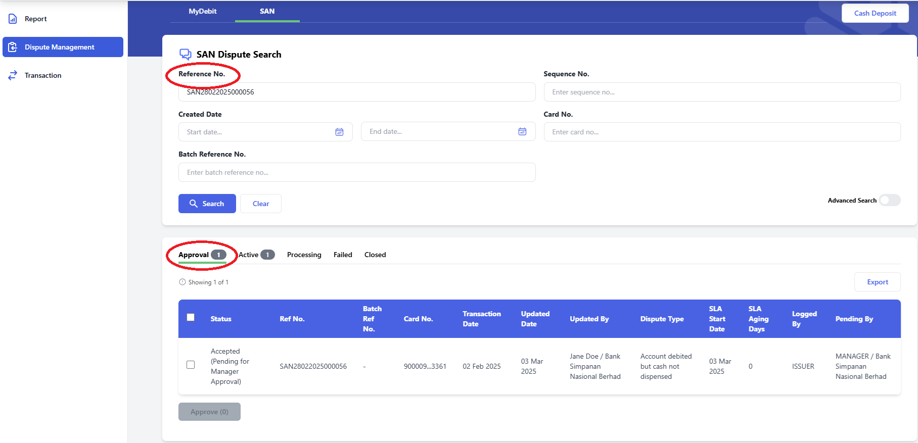
Task: Open Dispute Management in the sidebar
Action: click(63, 47)
